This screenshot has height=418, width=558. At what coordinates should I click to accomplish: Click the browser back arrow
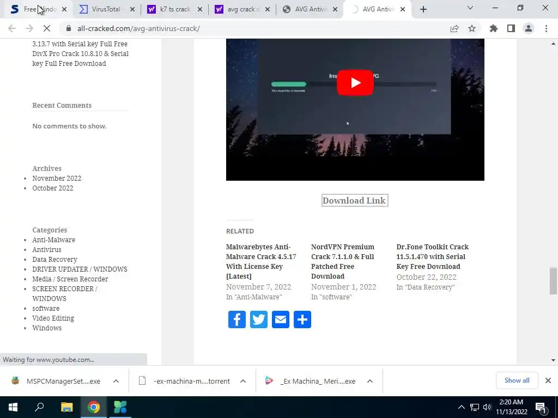tap(12, 28)
